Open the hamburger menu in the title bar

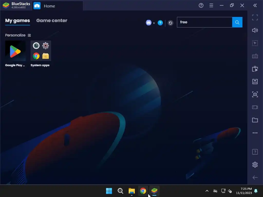211,5
